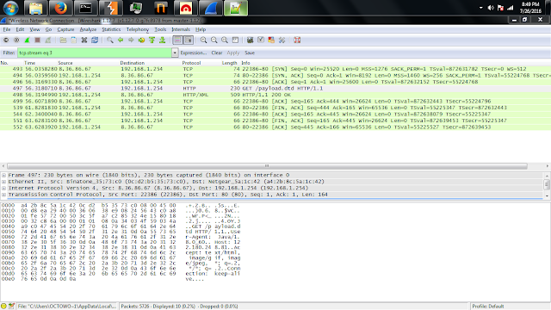The width and height of the screenshot is (551, 310).
Task: Open the Statistics menu
Action: pos(111,29)
